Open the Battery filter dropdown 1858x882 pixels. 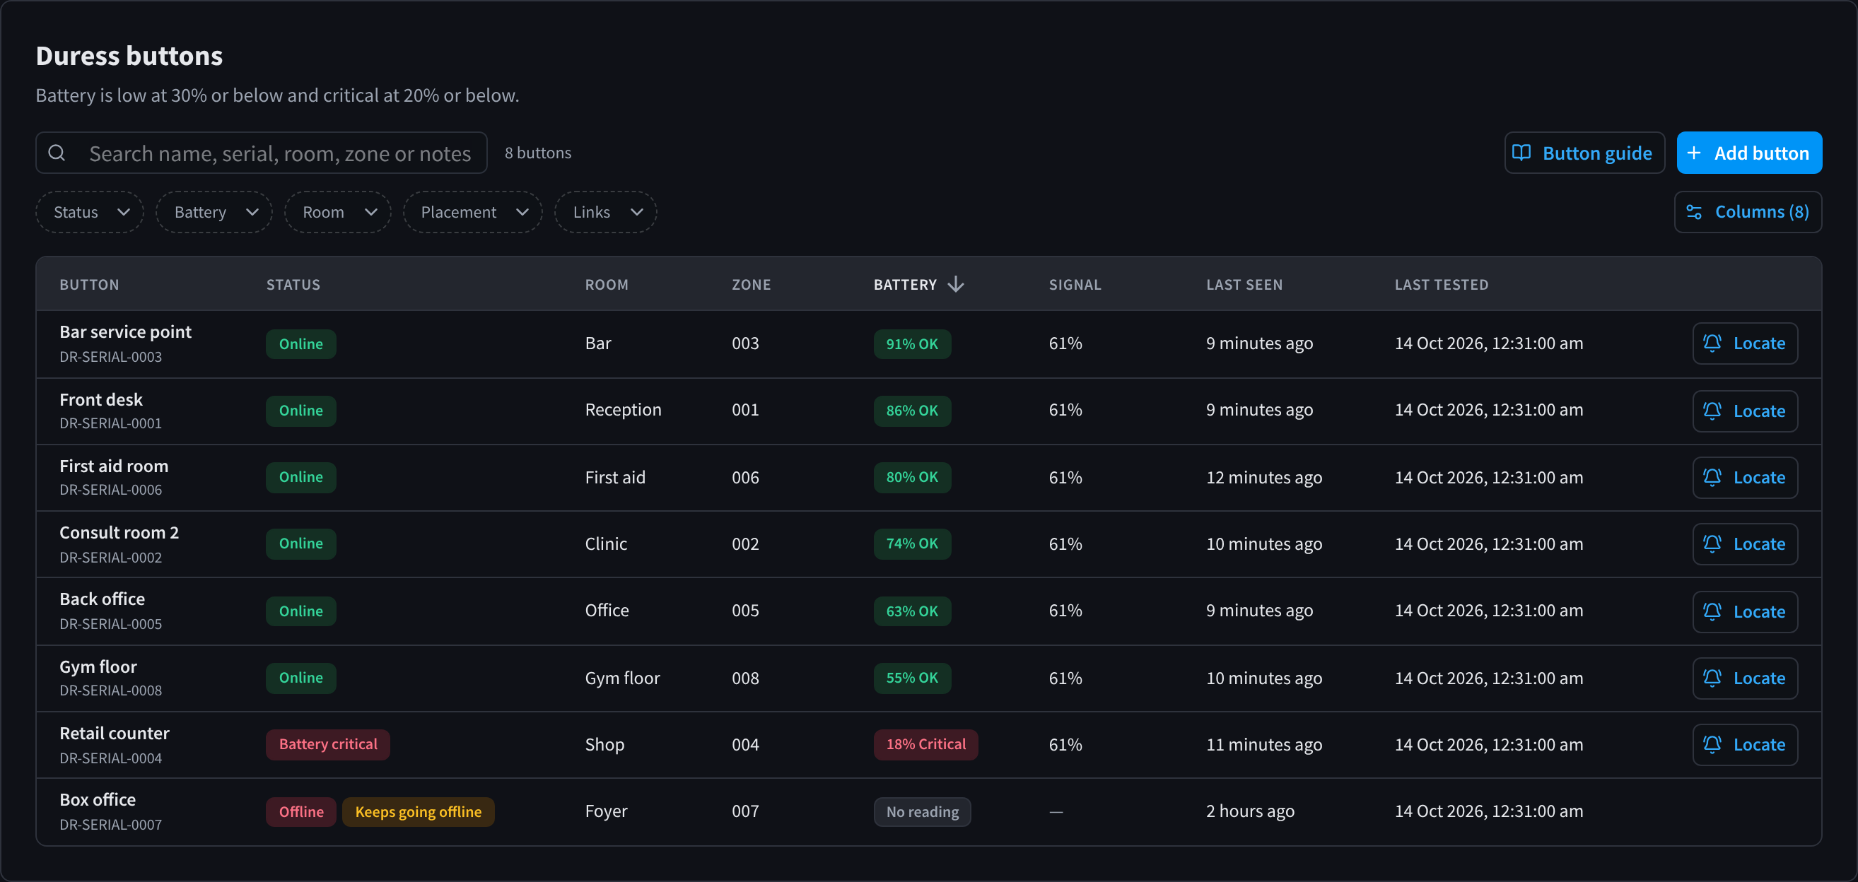214,212
